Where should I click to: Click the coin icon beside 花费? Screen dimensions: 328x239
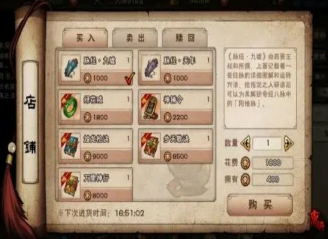point(246,163)
